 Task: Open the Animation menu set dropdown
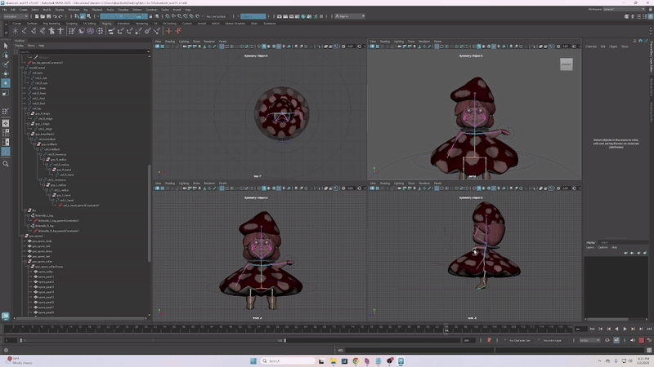click(16, 16)
